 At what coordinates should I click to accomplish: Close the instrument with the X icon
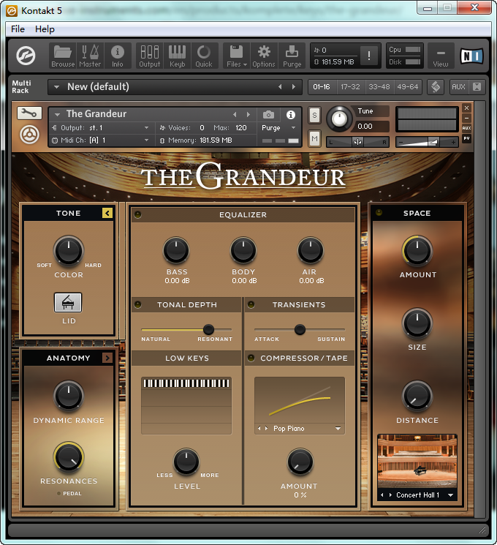[467, 108]
